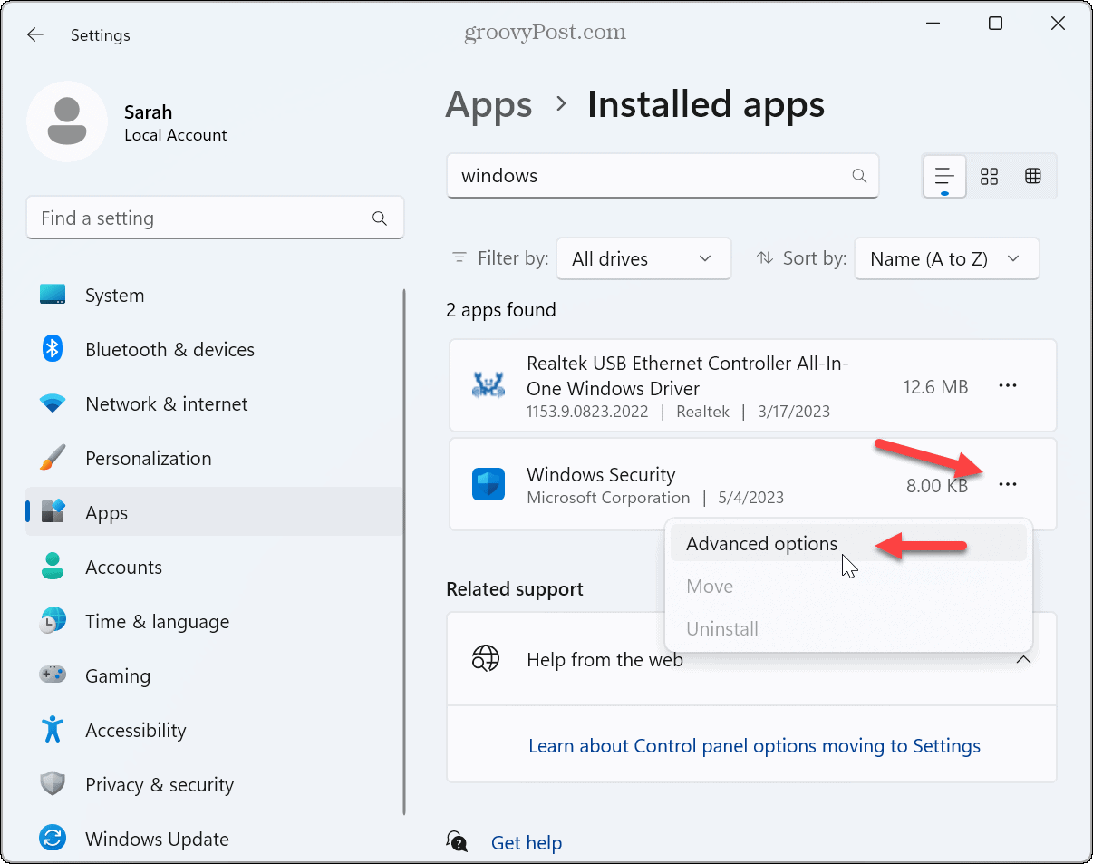Click the Personalization paintbrush icon
The height and width of the screenshot is (864, 1093).
53,458
